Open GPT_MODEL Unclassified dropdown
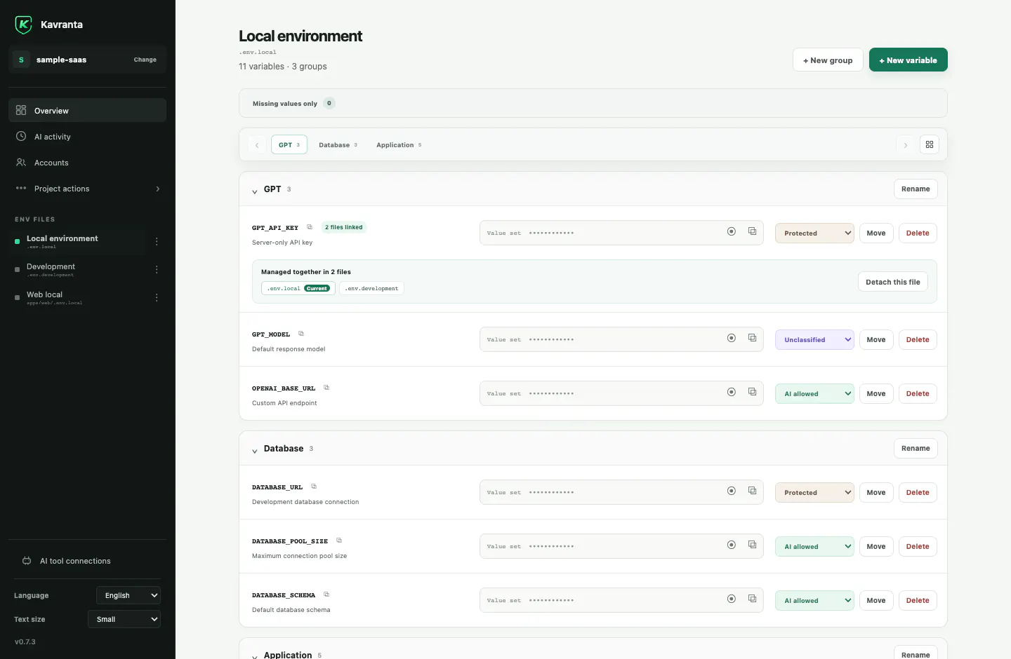This screenshot has height=659, width=1011. 814,339
